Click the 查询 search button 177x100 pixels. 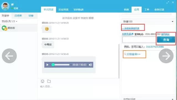pos(166,40)
